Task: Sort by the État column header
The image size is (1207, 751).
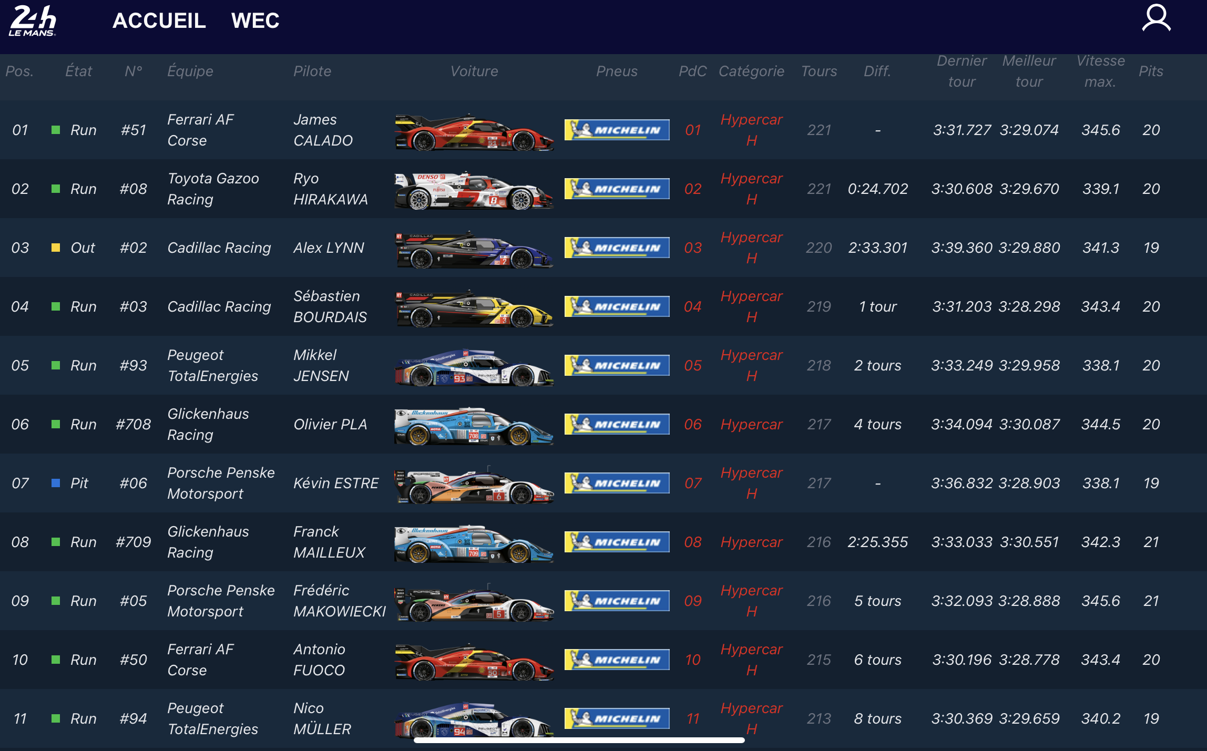Action: coord(79,71)
